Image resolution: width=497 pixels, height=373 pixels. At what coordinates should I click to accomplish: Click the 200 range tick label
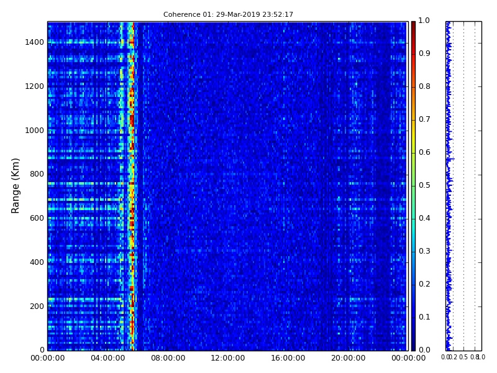click(37, 306)
